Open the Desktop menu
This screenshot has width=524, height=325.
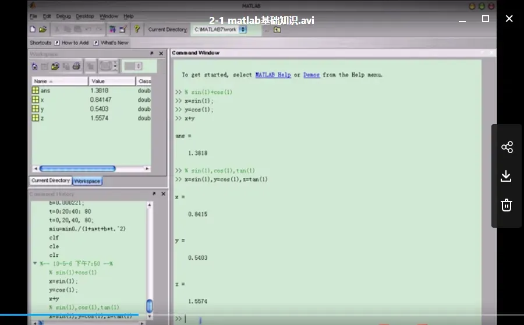pyautogui.click(x=85, y=16)
